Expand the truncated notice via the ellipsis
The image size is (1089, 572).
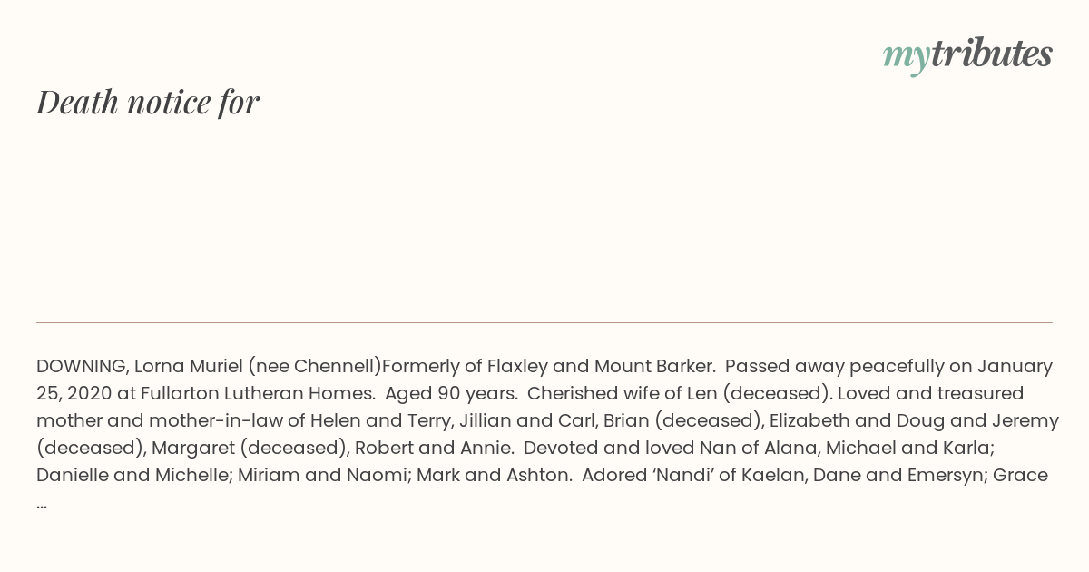click(42, 503)
